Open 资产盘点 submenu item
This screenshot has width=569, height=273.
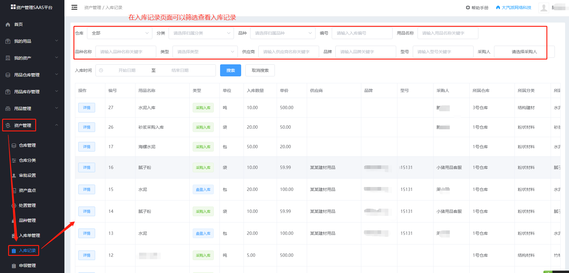click(27, 190)
